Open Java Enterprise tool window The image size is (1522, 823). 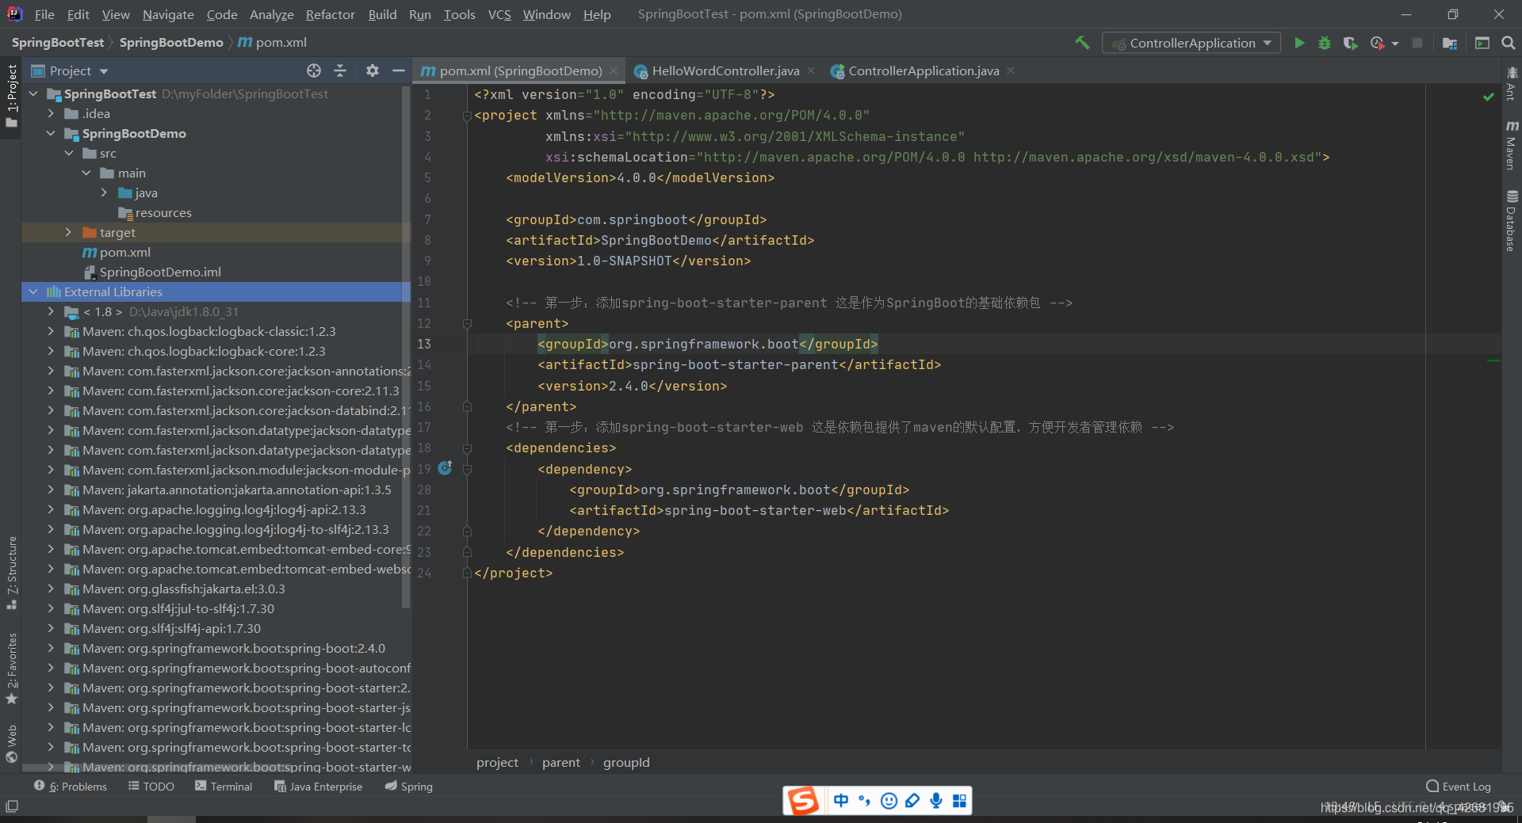pos(318,787)
